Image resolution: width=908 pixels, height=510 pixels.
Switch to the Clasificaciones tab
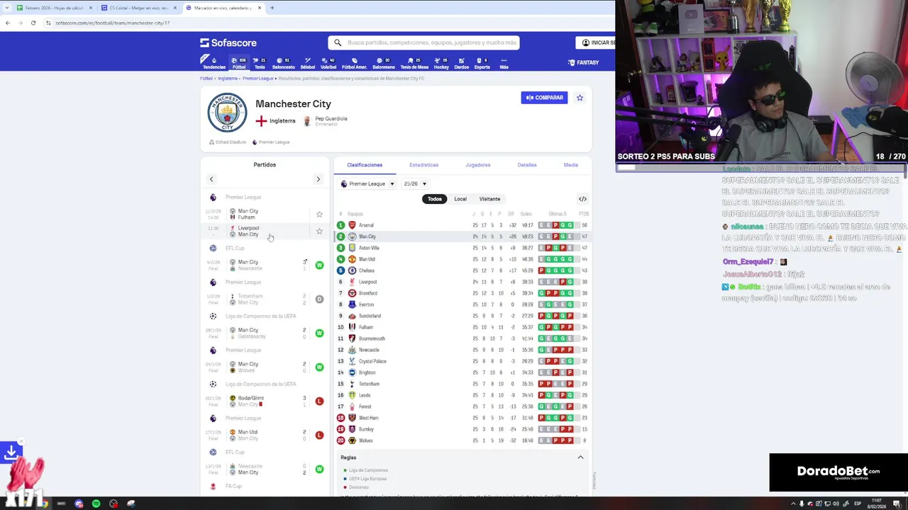tap(365, 165)
